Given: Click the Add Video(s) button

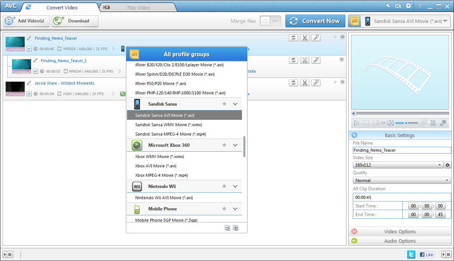Looking at the screenshot, I should pos(26,21).
